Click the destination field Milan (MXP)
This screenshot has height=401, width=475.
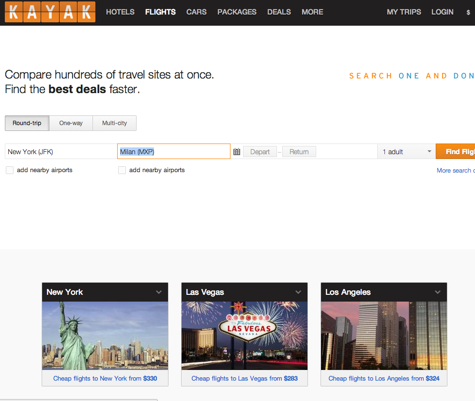tap(173, 151)
